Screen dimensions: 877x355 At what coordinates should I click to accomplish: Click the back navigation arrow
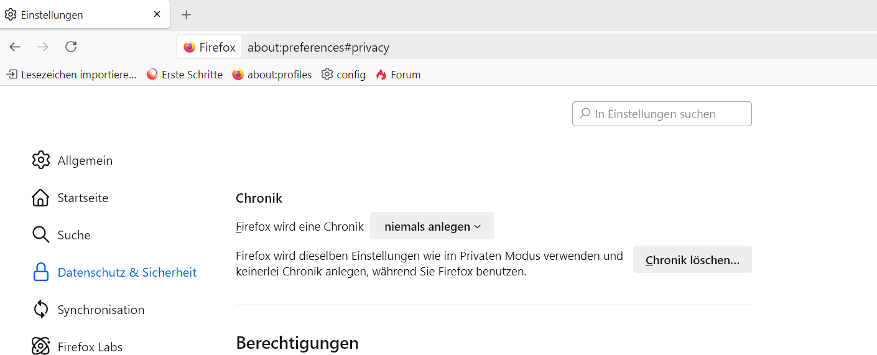15,47
